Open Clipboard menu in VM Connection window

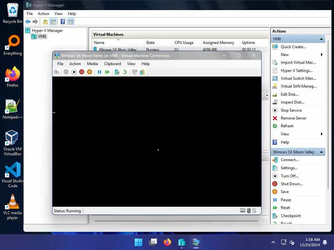(113, 64)
